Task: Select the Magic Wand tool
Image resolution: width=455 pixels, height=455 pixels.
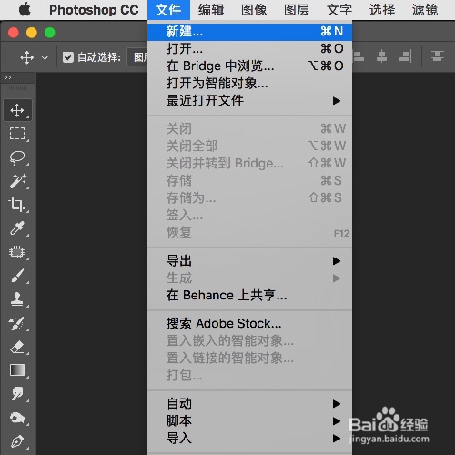Action: point(17,181)
